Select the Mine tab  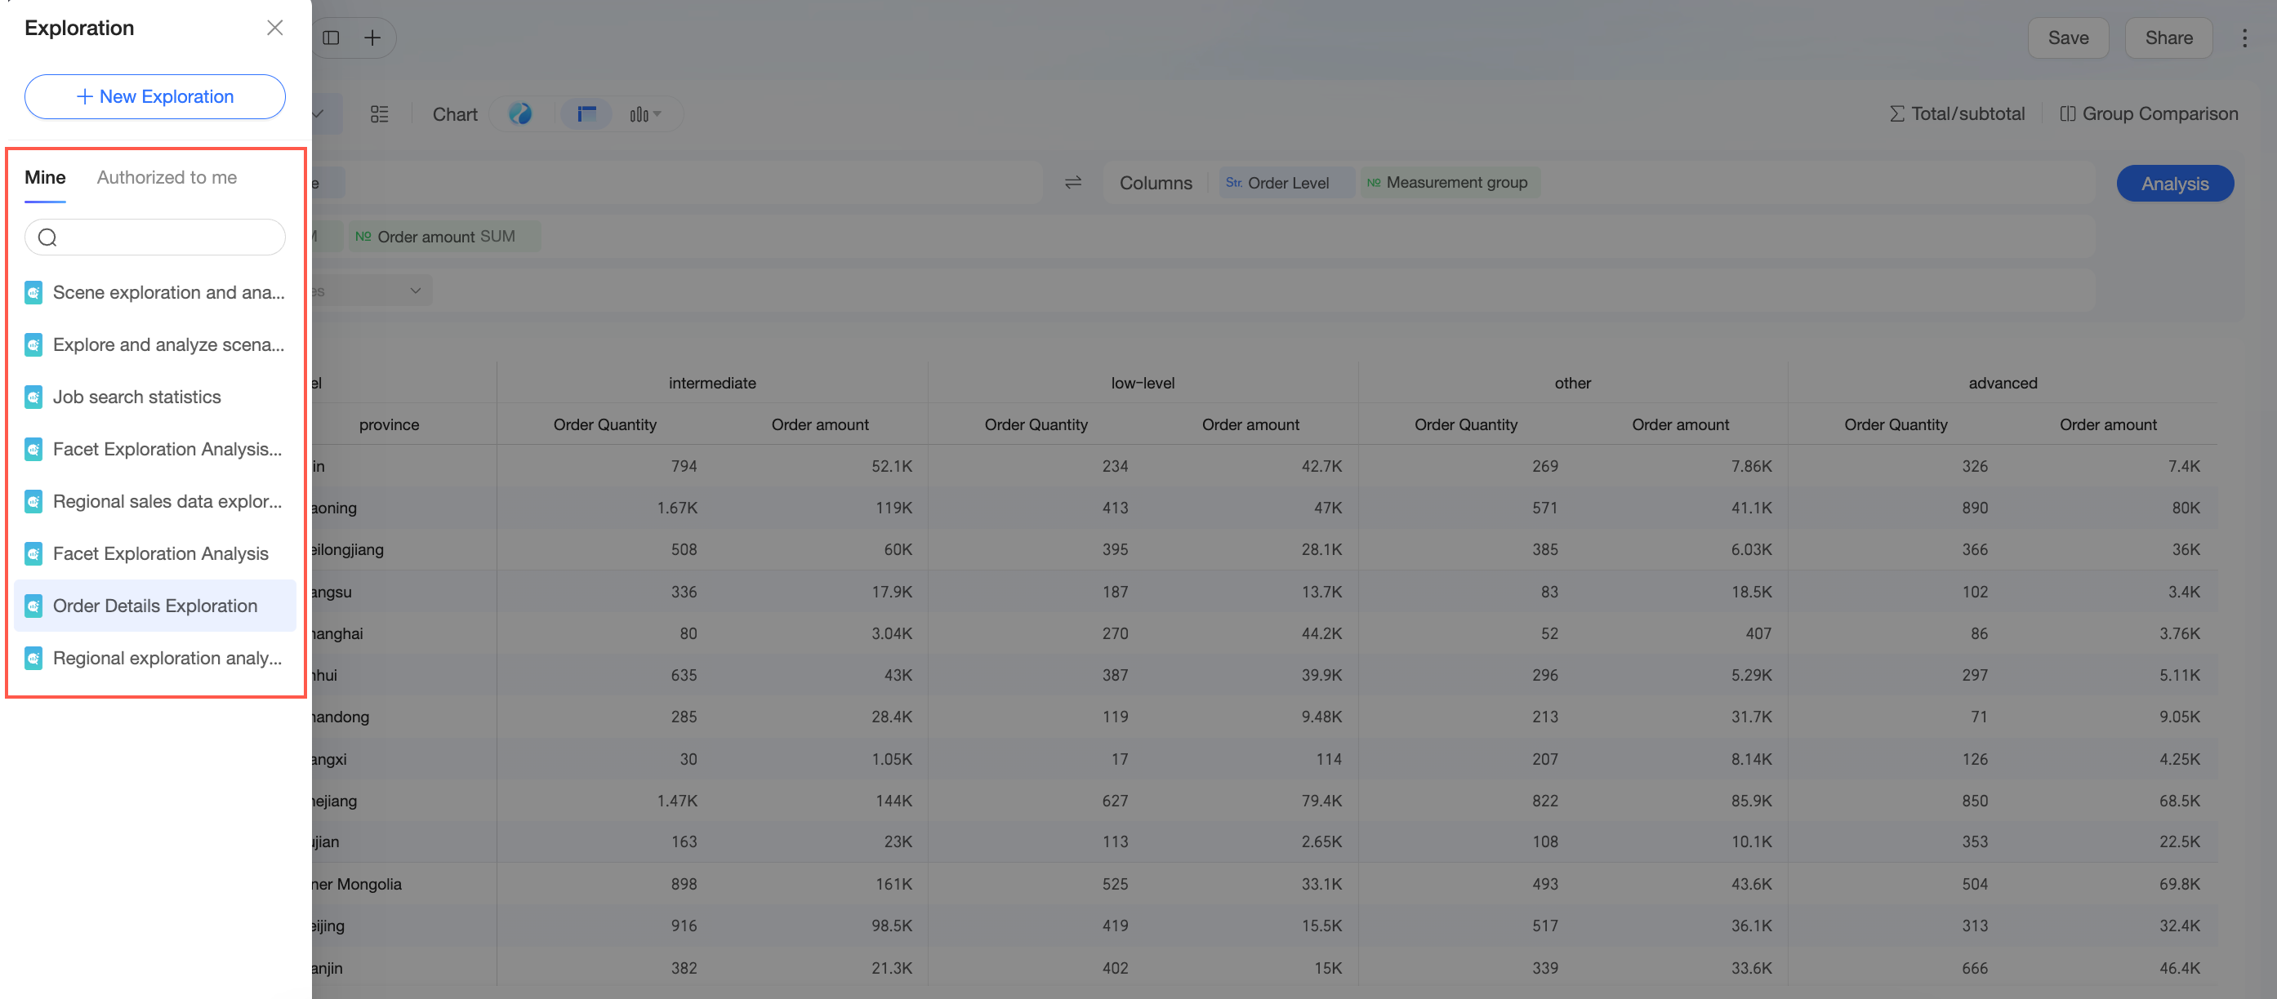coord(45,176)
